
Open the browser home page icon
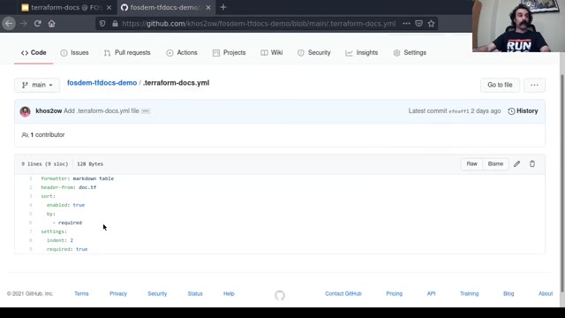pyautogui.click(x=51, y=24)
